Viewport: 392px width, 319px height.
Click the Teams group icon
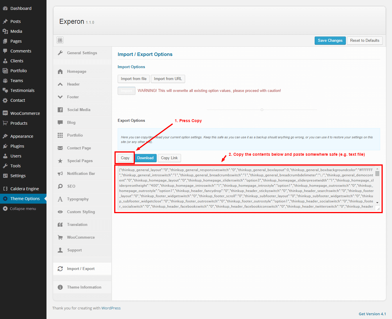(5, 81)
